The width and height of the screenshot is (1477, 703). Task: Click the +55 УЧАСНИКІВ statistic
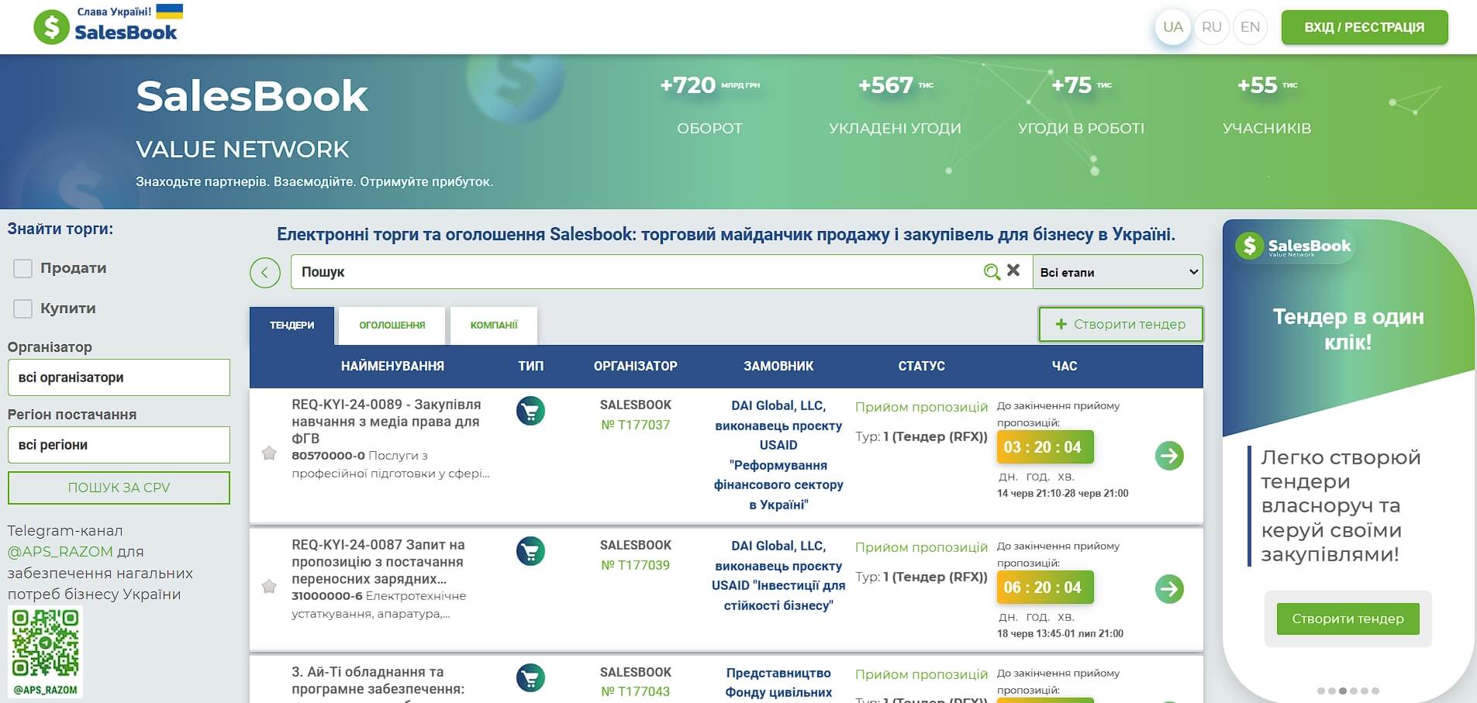pyautogui.click(x=1267, y=105)
